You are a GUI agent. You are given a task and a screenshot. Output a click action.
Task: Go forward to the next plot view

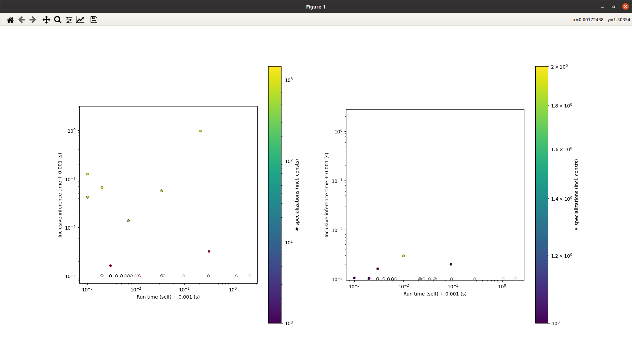point(32,20)
